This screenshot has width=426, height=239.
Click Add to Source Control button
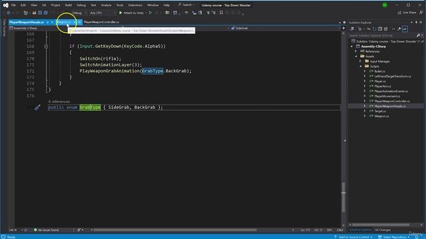353,237
